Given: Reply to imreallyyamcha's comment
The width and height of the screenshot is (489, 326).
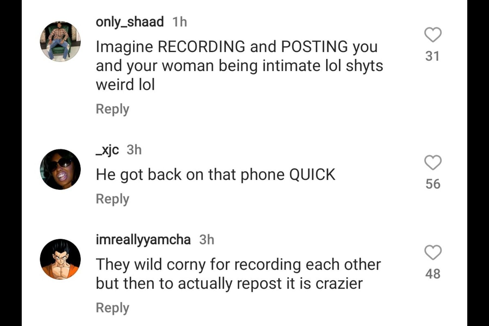Looking at the screenshot, I should pos(112,308).
